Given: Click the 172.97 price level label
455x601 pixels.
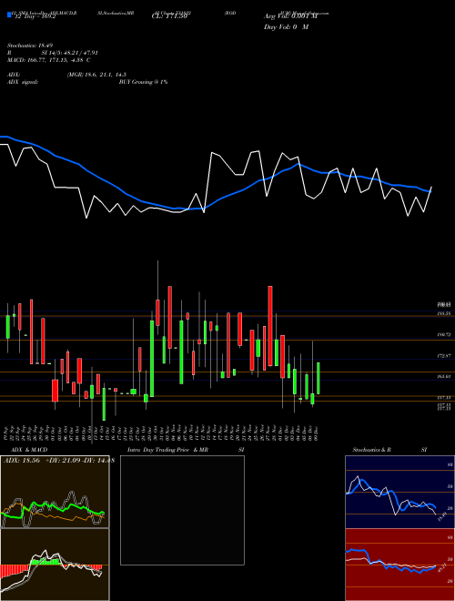Looking at the screenshot, I should tap(444, 356).
